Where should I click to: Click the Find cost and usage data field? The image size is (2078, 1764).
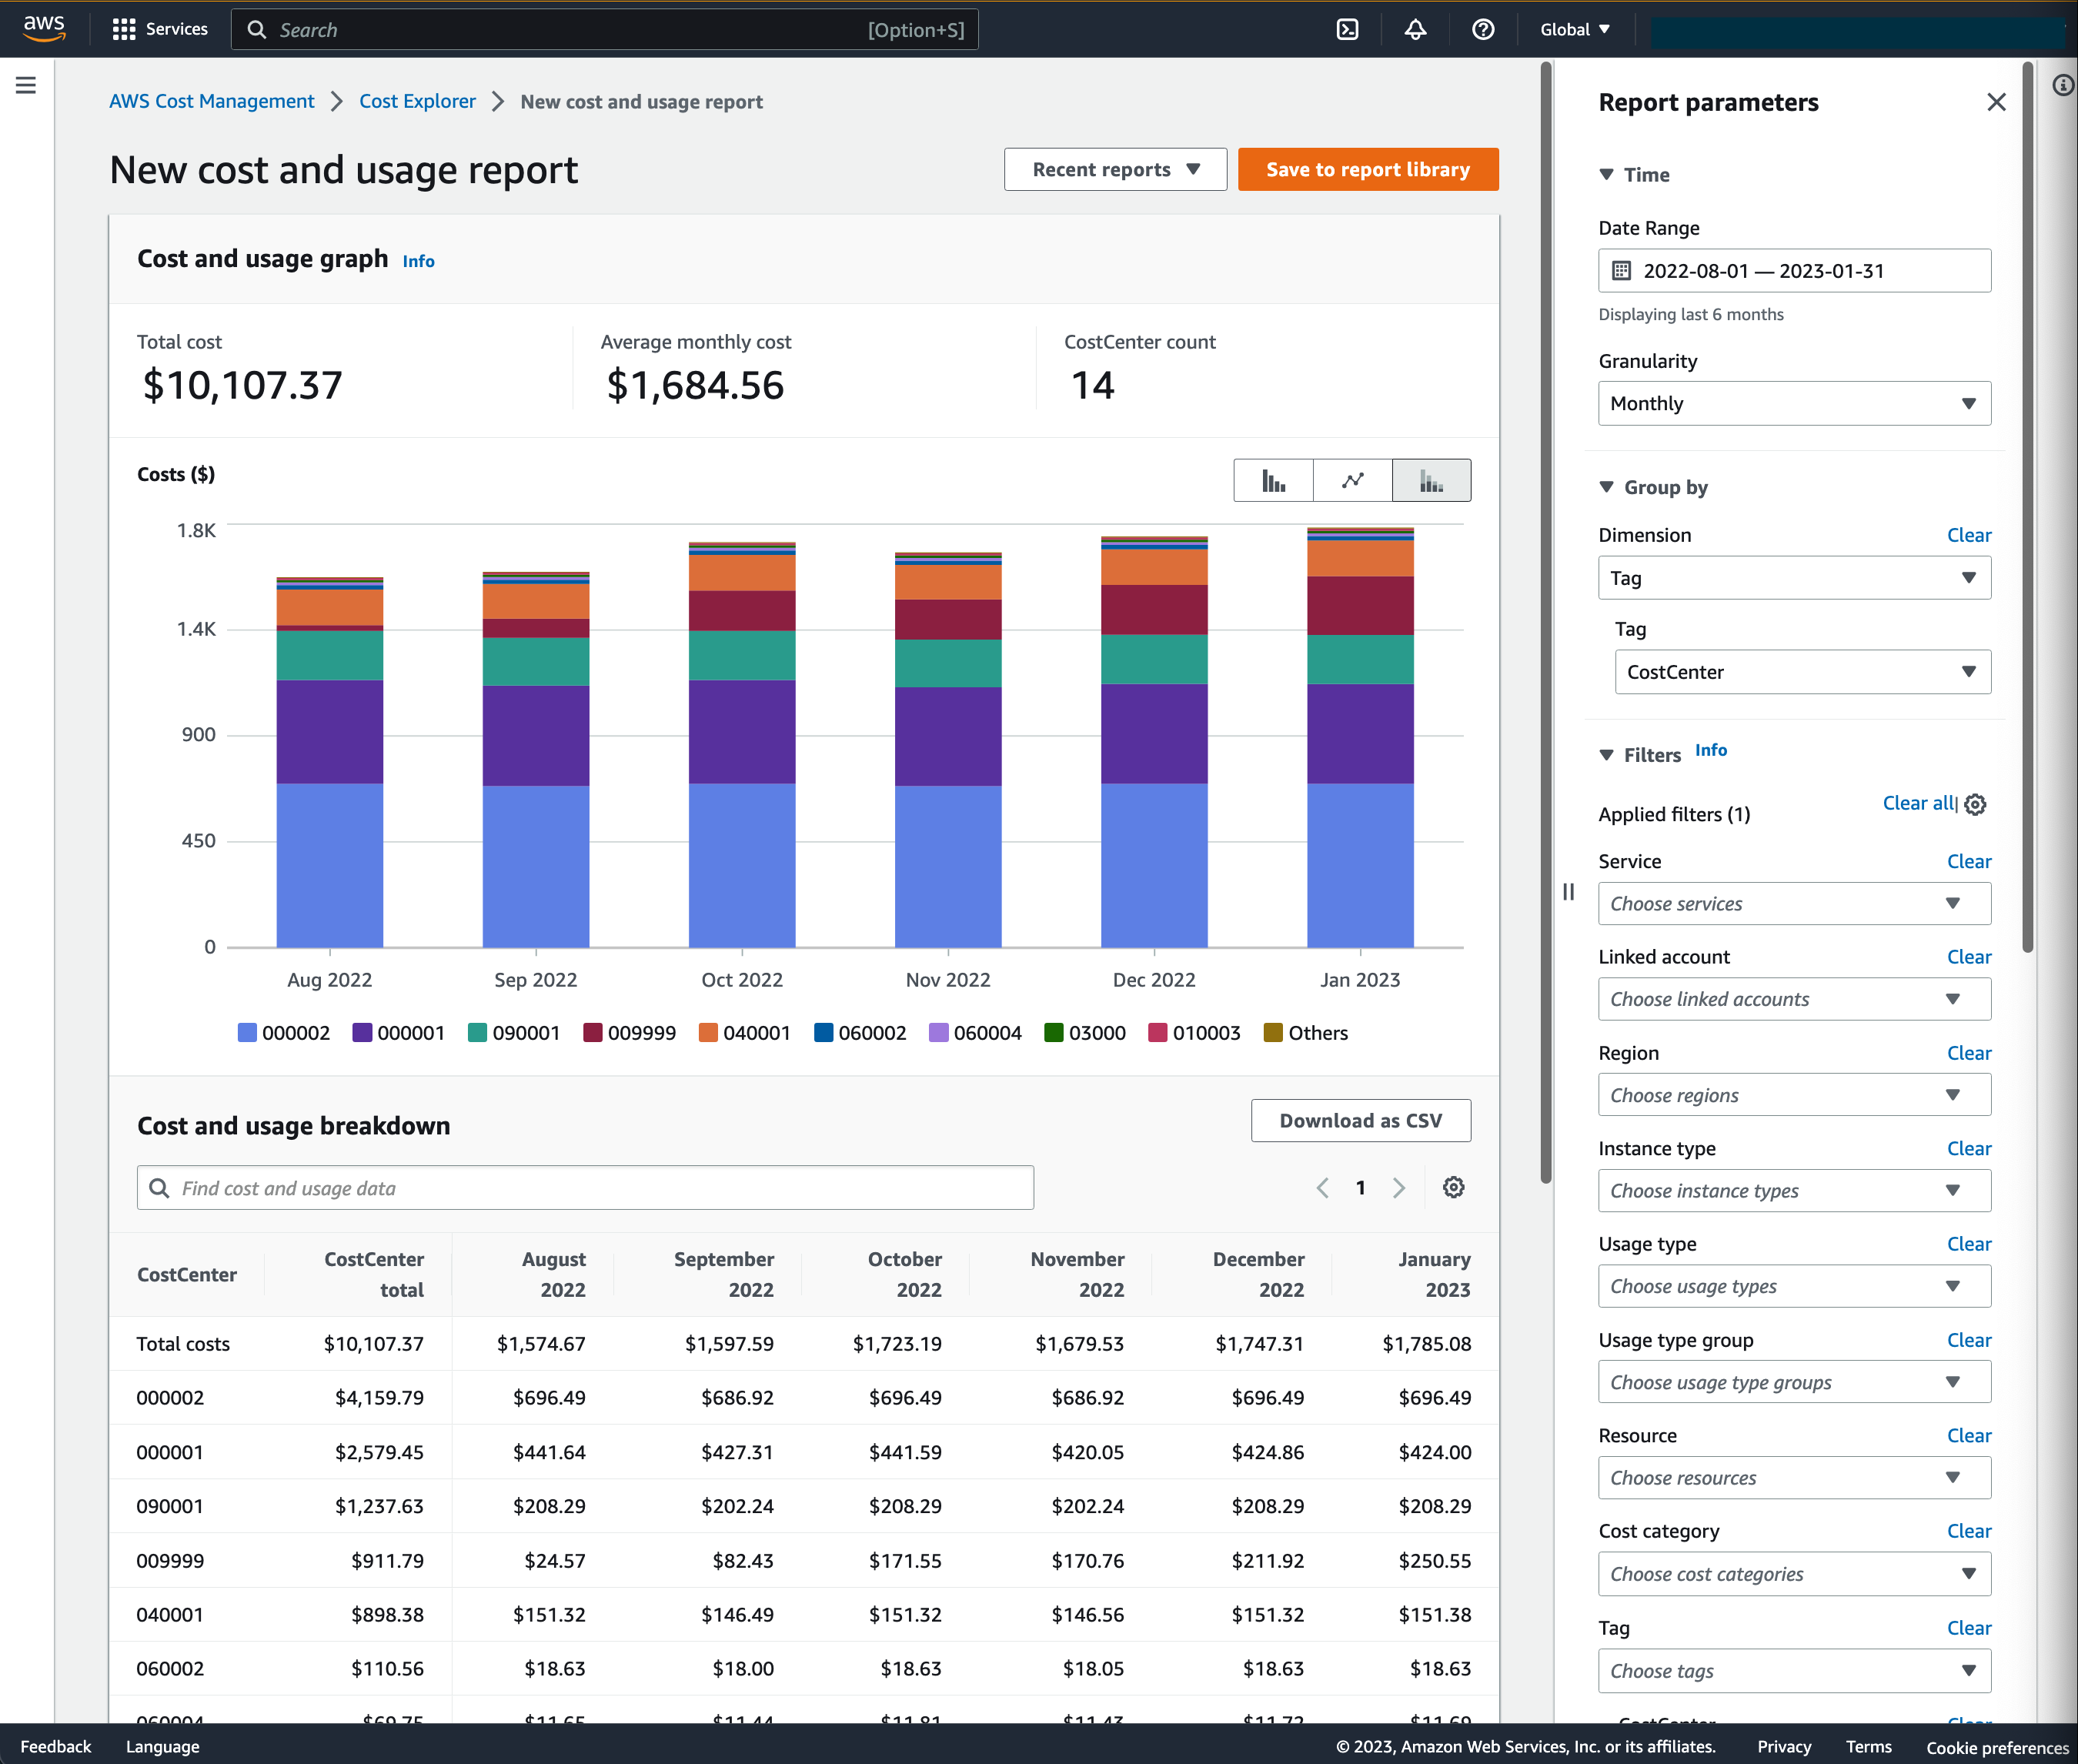585,1187
